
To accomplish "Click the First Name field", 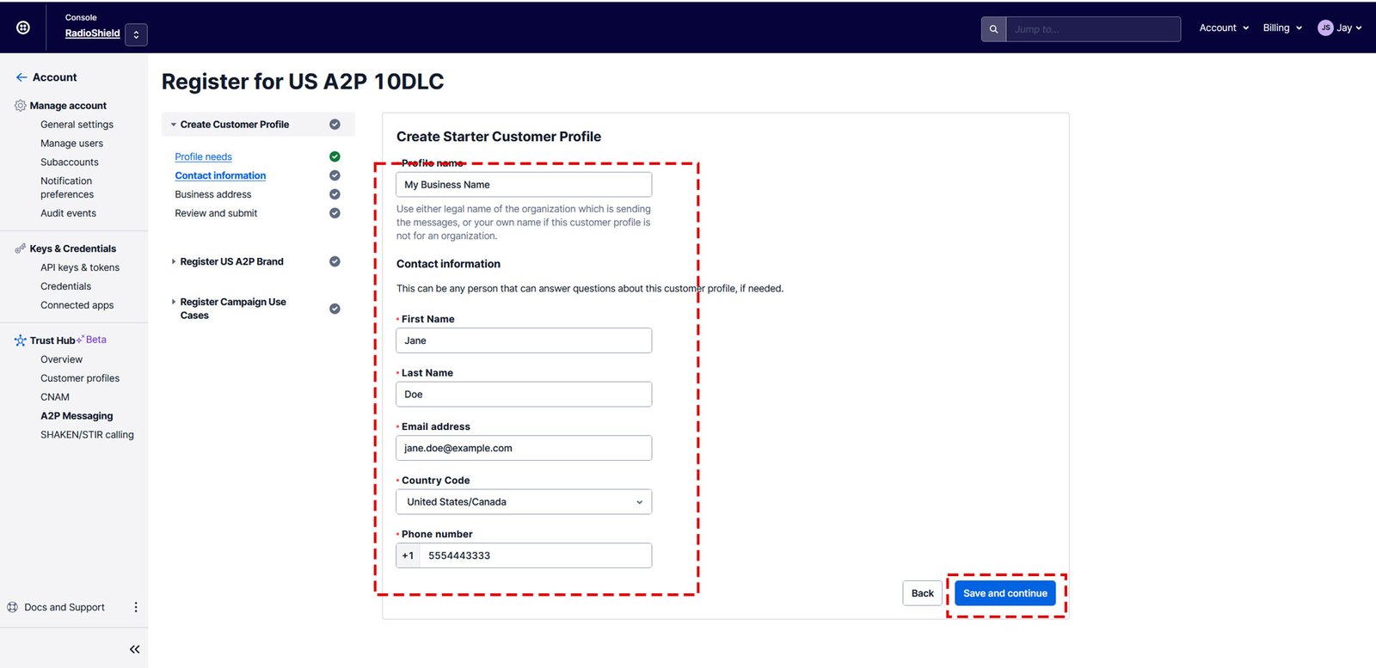I will point(524,340).
